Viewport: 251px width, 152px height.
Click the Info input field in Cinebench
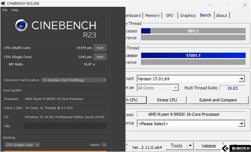pos(65,126)
